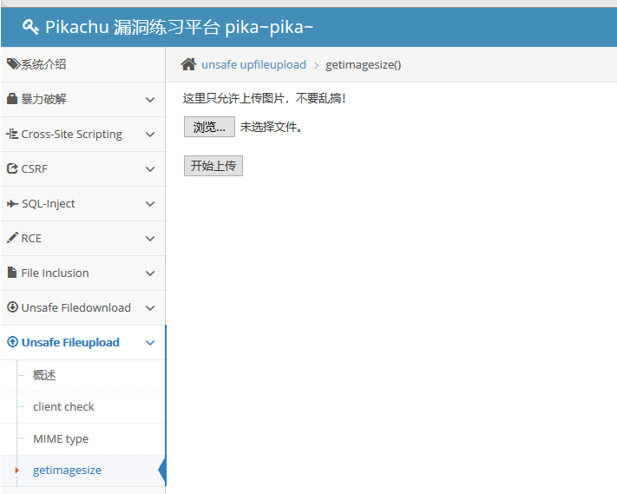Expand the Cross-Site Scripting chevron
The height and width of the screenshot is (494, 617).
pos(150,135)
